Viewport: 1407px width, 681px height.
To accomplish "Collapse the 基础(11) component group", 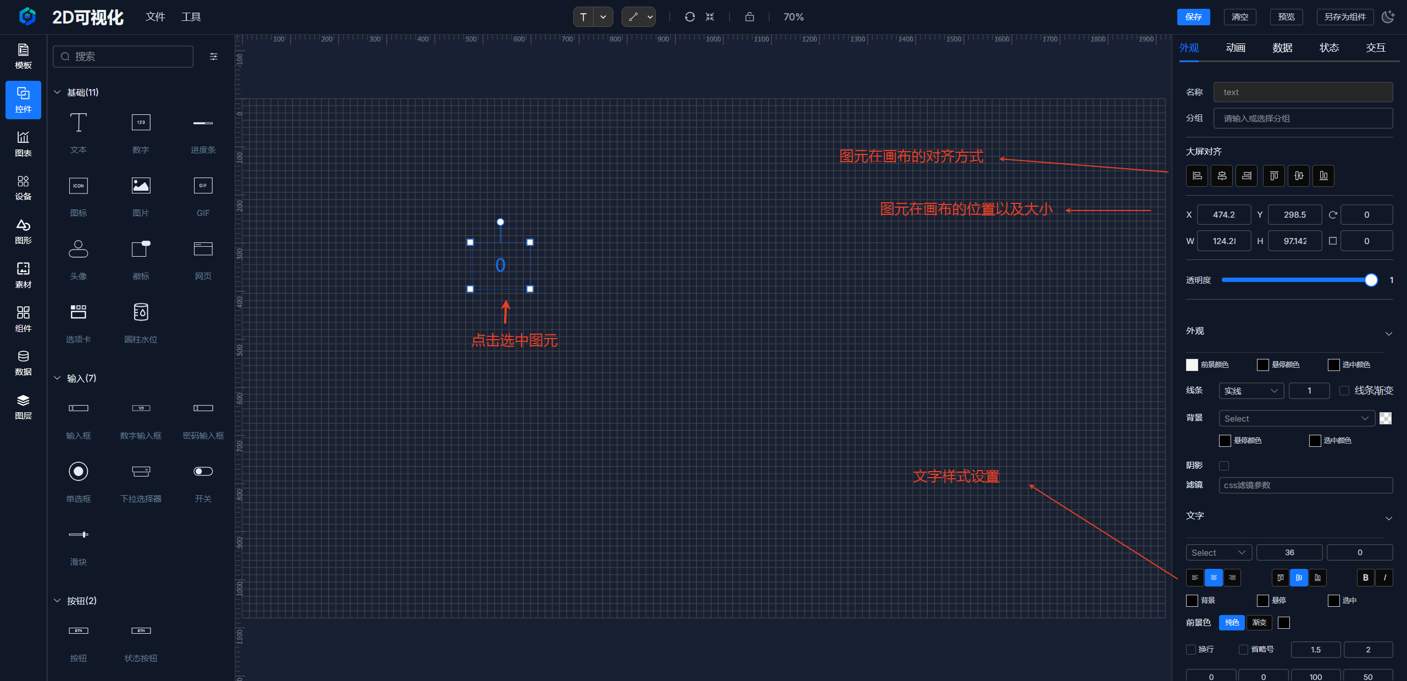I will pos(57,92).
